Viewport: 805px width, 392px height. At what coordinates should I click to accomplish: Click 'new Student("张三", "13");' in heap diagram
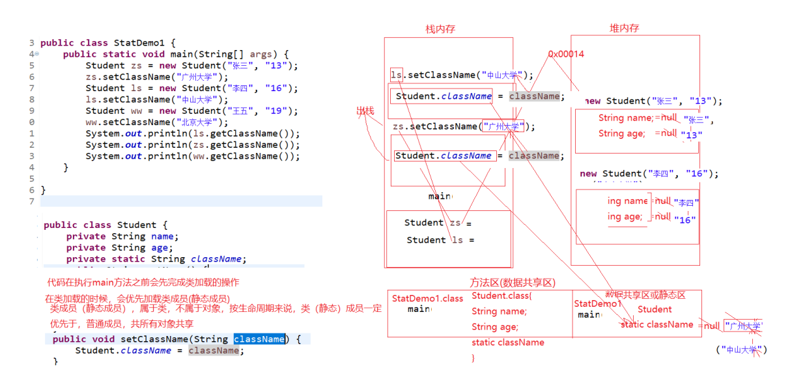(653, 101)
